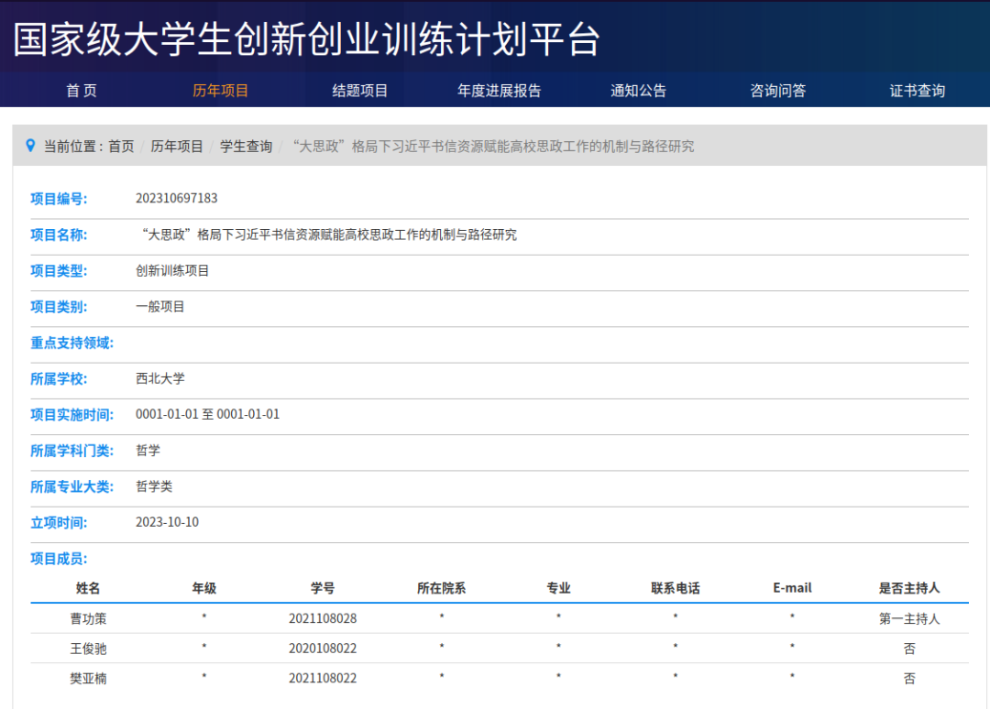Click member name 王俊驰 in the table

pos(88,649)
